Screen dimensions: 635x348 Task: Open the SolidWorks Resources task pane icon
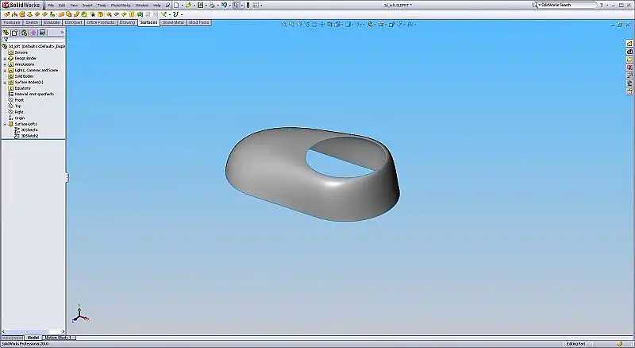coord(629,43)
